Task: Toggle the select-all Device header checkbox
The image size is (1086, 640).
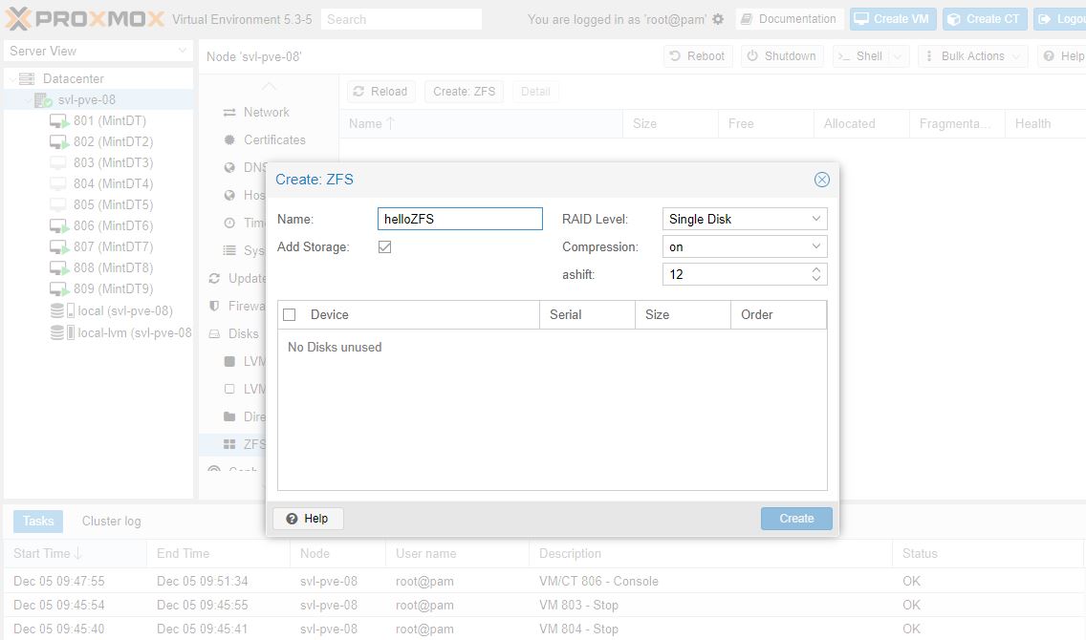Action: (x=290, y=315)
